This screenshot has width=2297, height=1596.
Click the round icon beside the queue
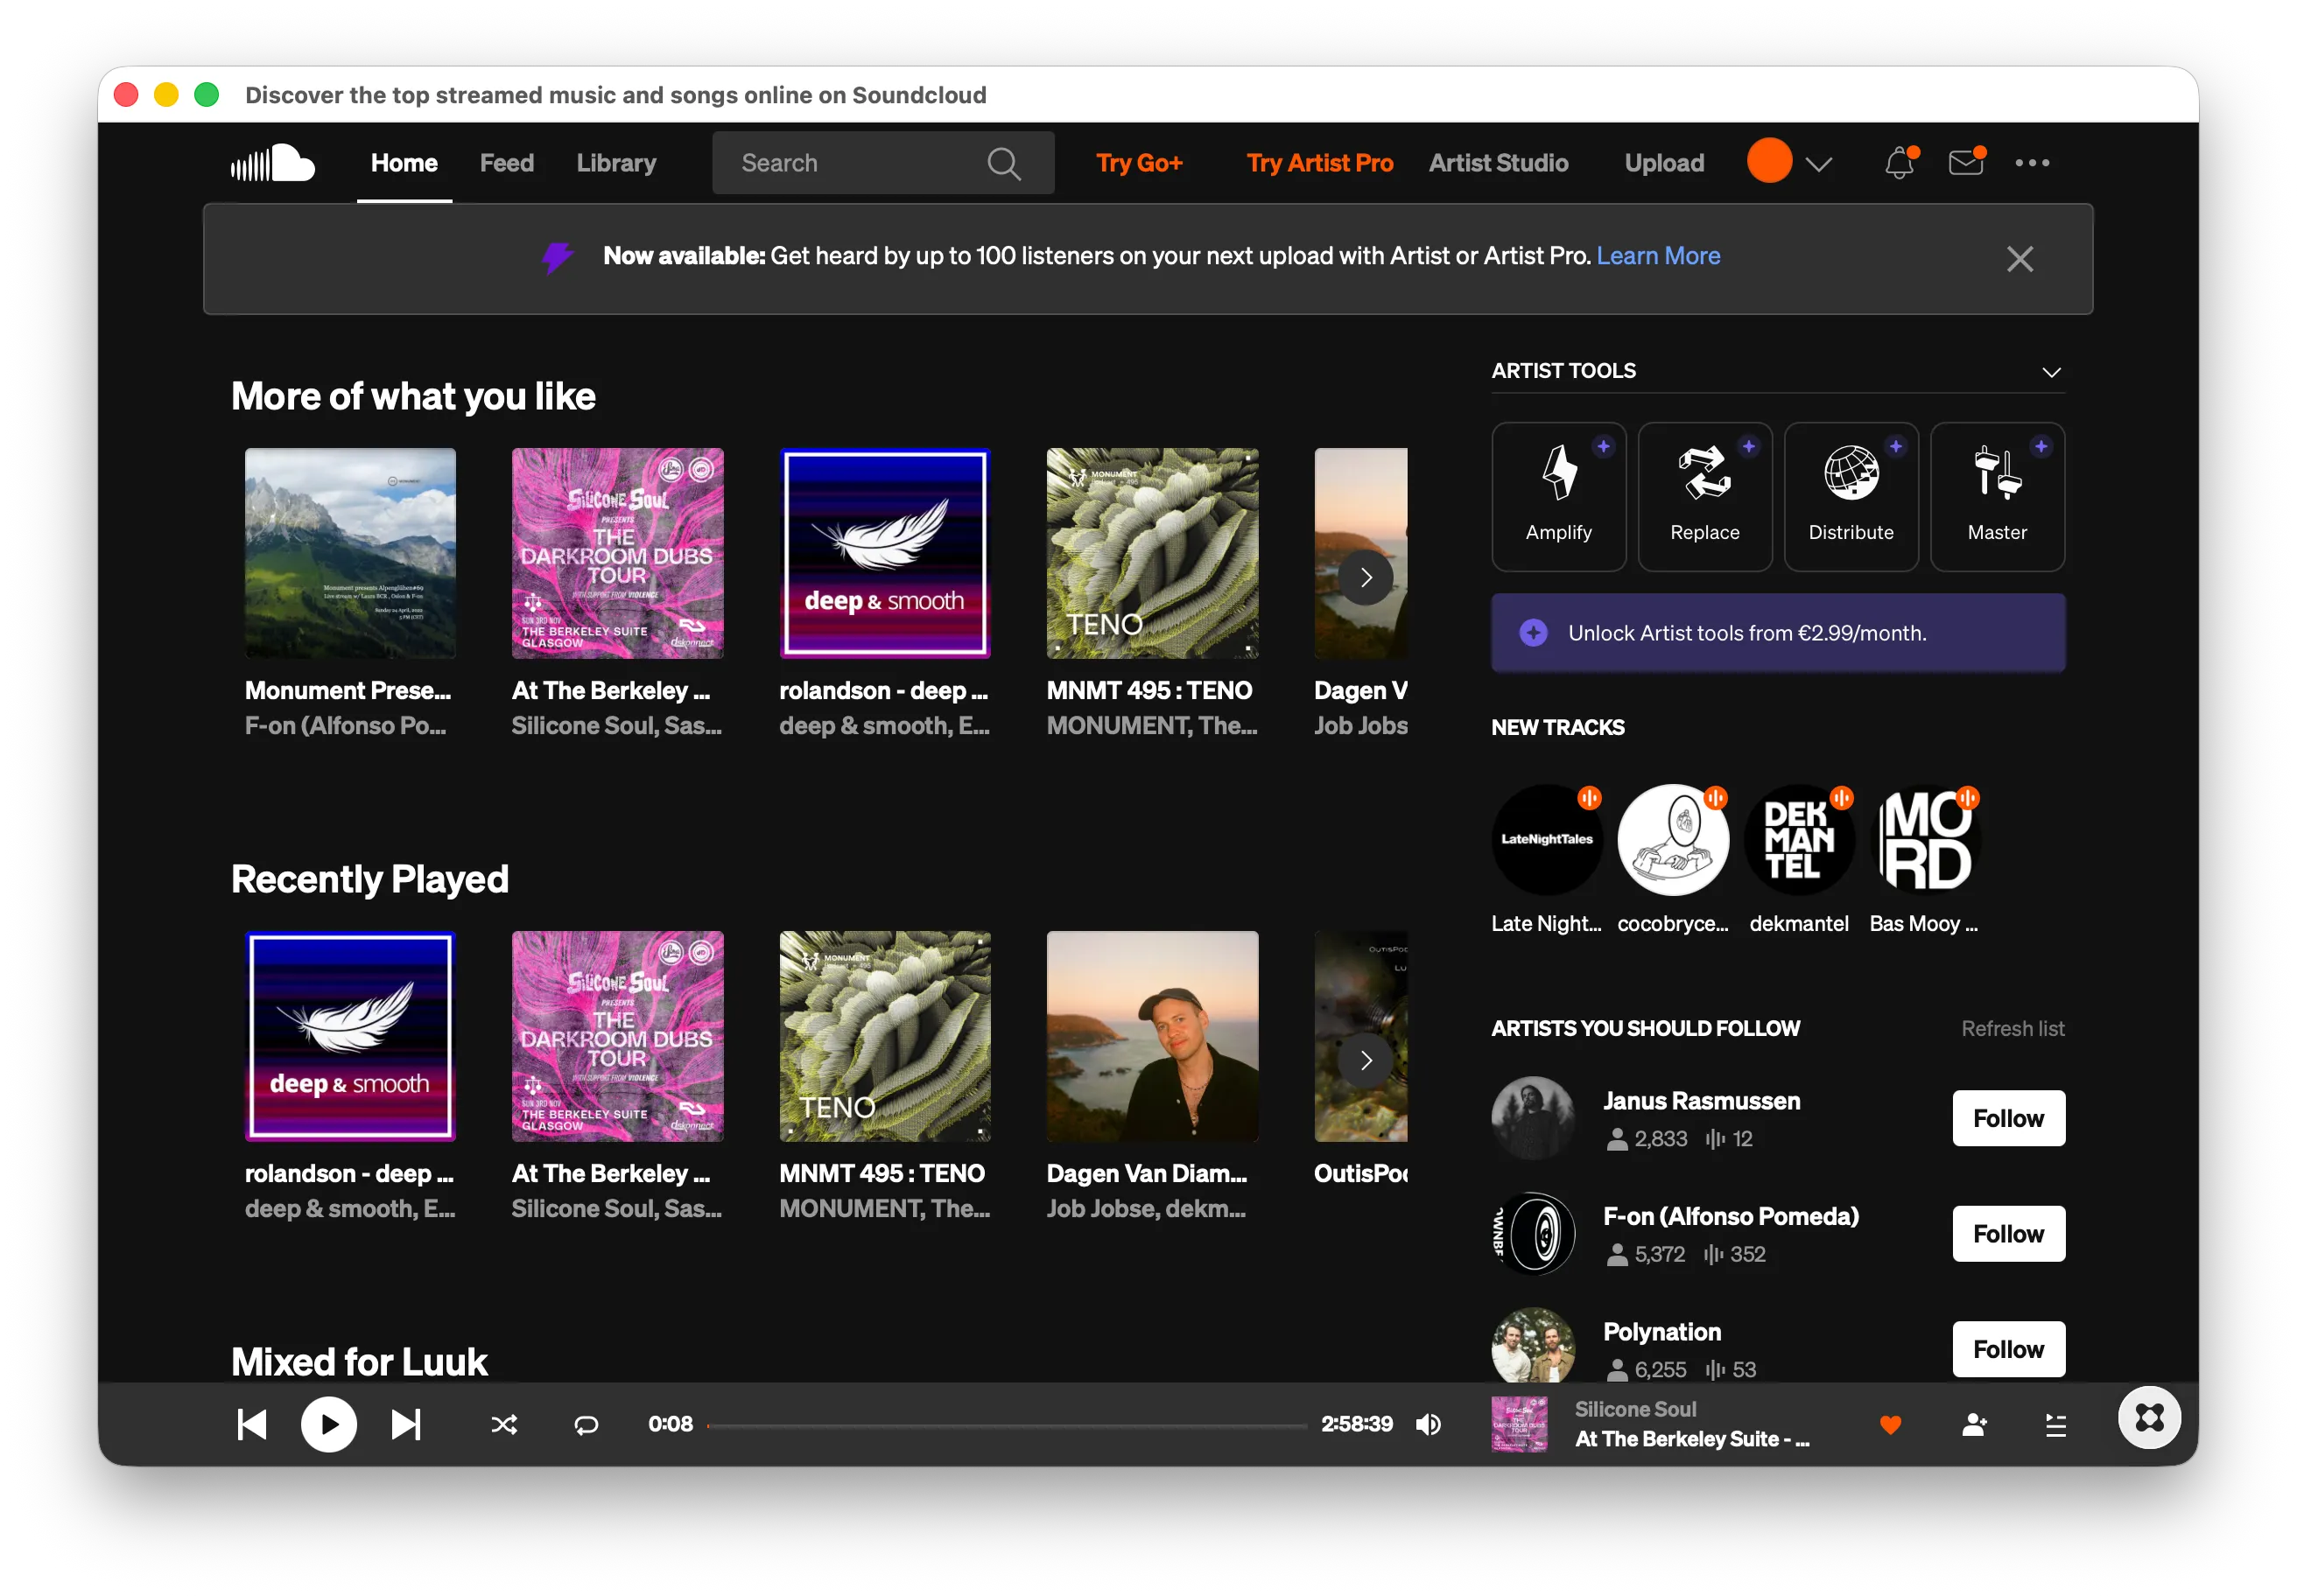click(x=2149, y=1417)
